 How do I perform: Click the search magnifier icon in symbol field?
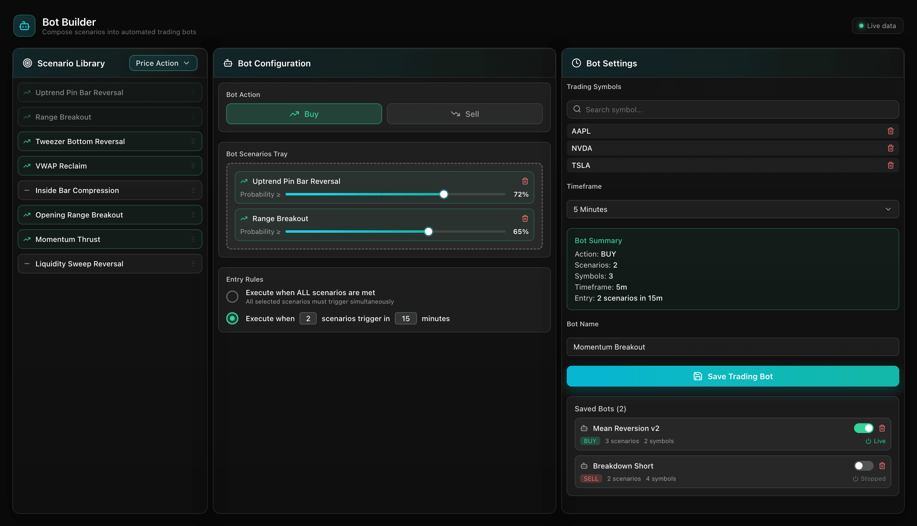(577, 109)
